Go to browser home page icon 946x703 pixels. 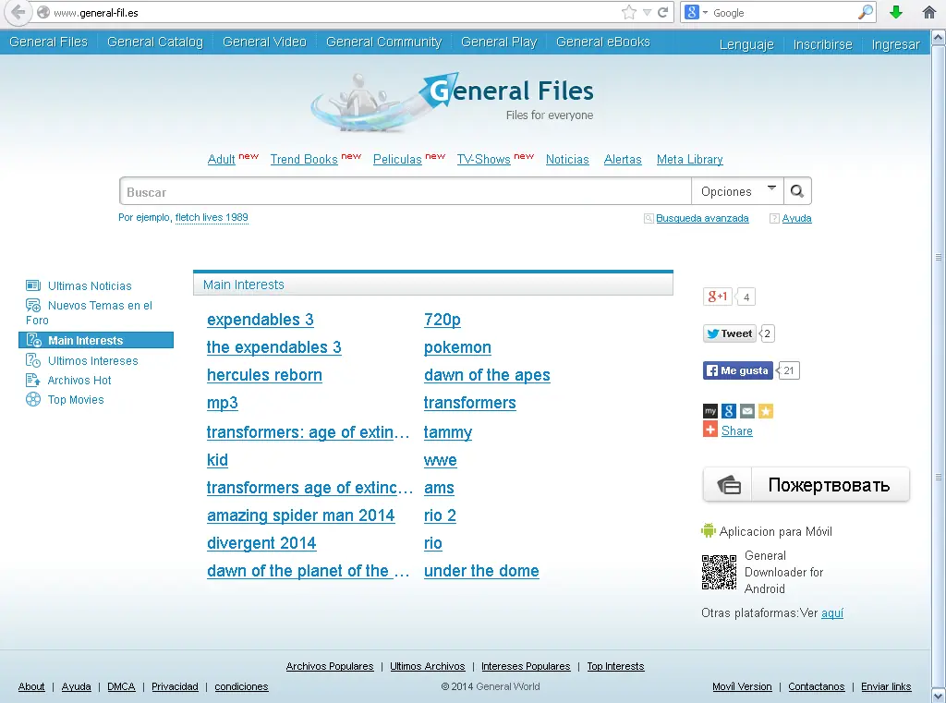pos(929,12)
